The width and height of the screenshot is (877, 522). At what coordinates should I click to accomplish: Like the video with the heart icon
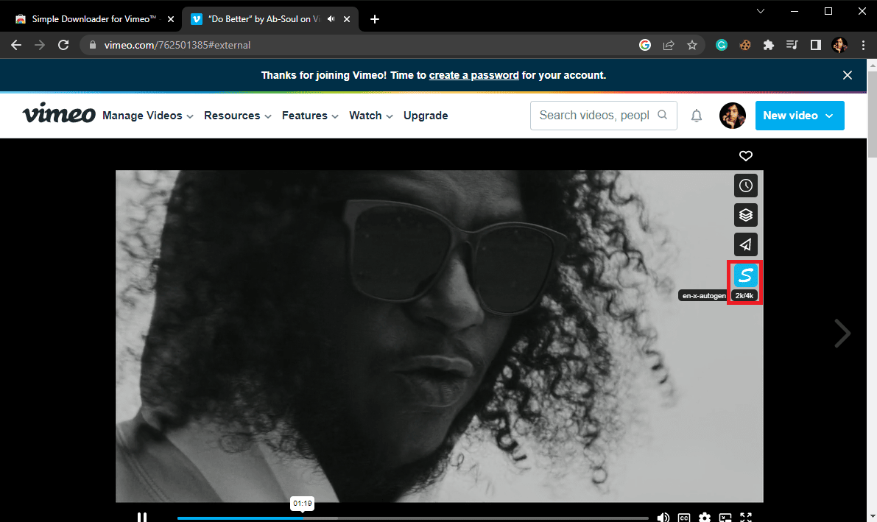(x=746, y=156)
